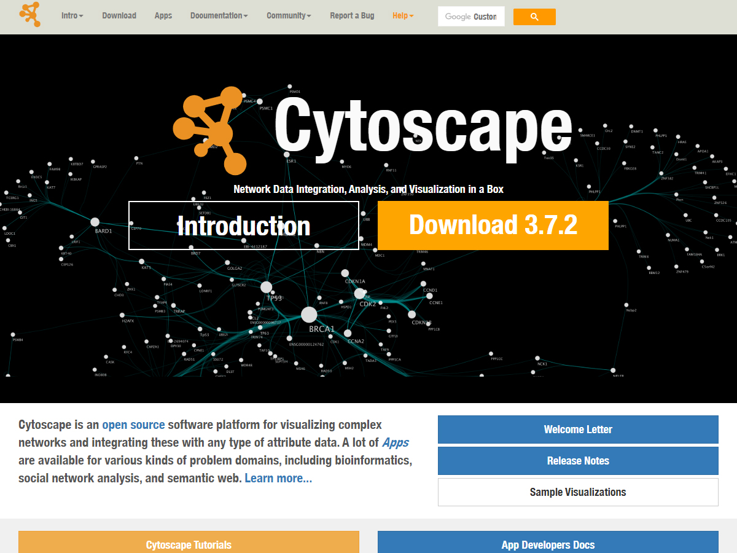737x553 pixels.
Task: Select Download in the navigation bar
Action: [119, 16]
